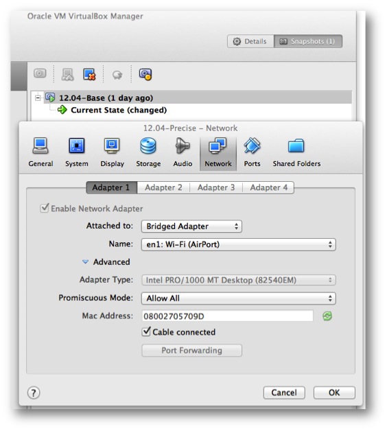Open the Shared Folders settings section
The image size is (387, 431).
click(296, 153)
